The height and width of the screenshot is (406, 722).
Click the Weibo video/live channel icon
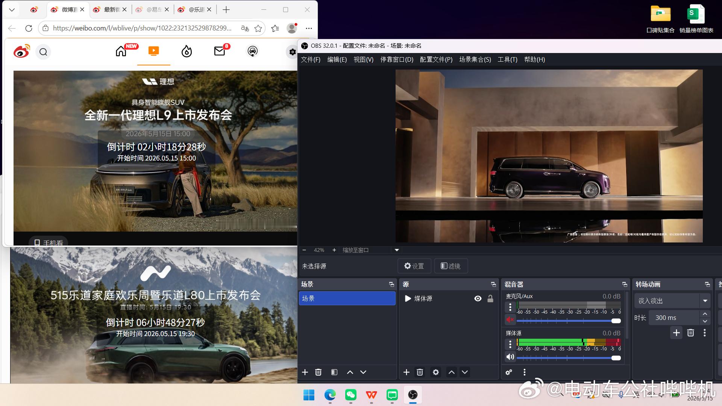tap(153, 51)
